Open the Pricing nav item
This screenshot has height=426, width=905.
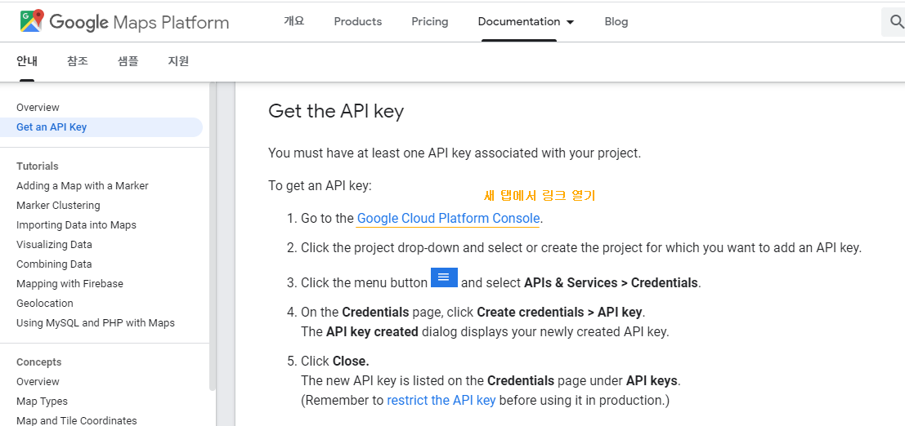pos(429,21)
